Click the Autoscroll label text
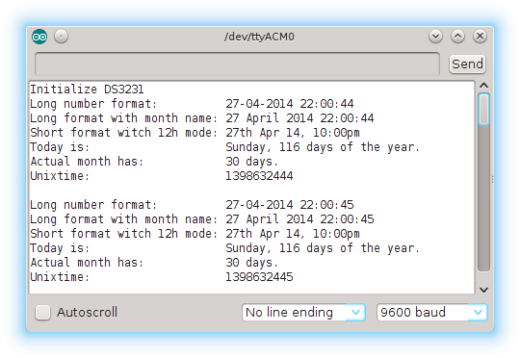 point(87,312)
